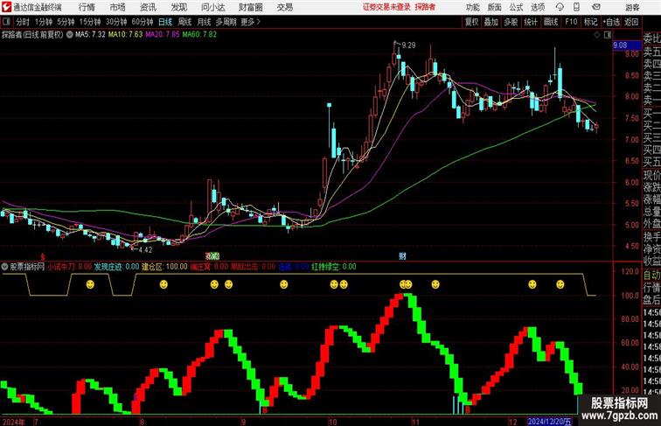Open F10 company info

pyautogui.click(x=571, y=22)
